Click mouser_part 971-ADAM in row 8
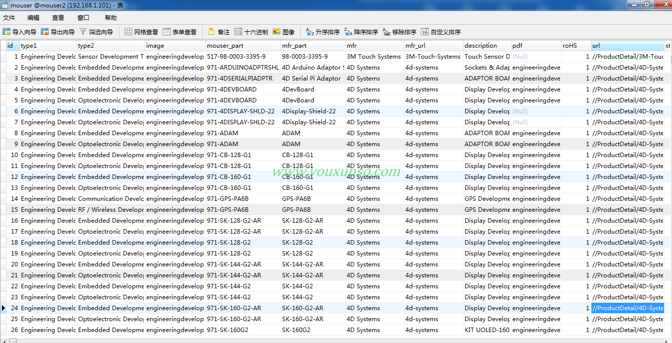 pos(243,133)
